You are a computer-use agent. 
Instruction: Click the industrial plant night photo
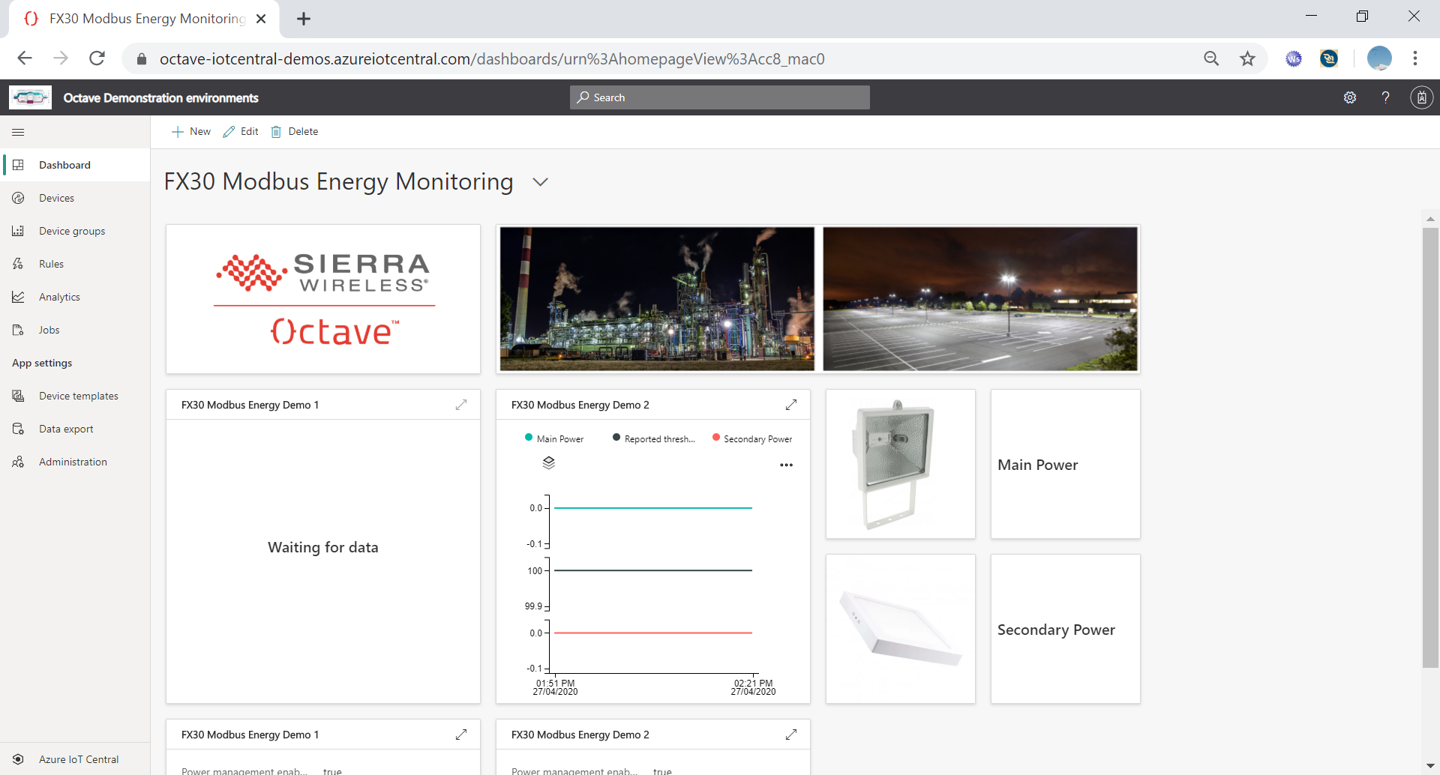coord(657,299)
